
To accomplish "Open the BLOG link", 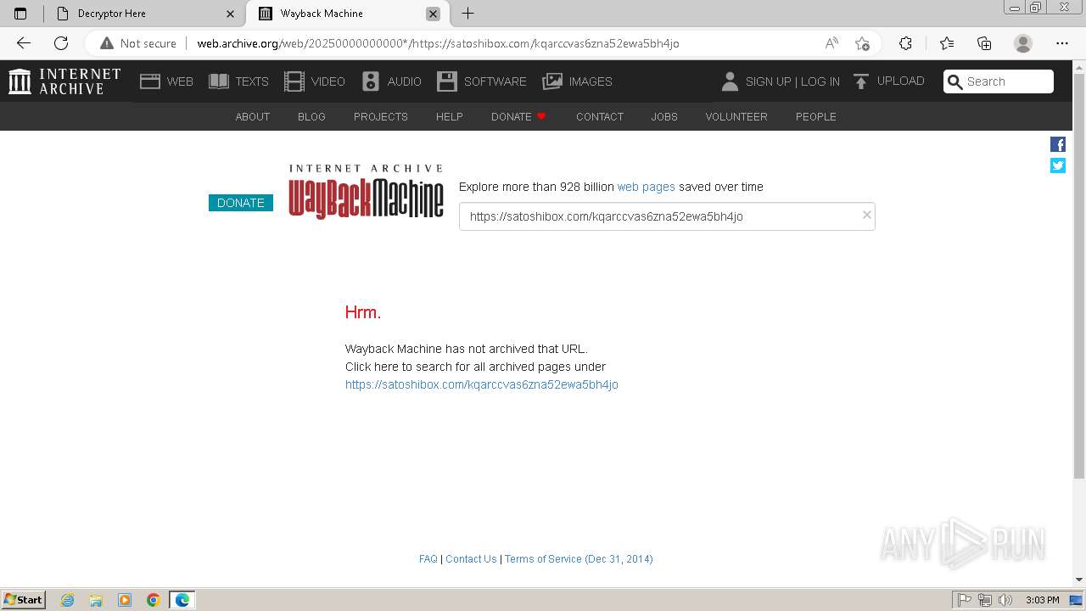I will [x=311, y=116].
